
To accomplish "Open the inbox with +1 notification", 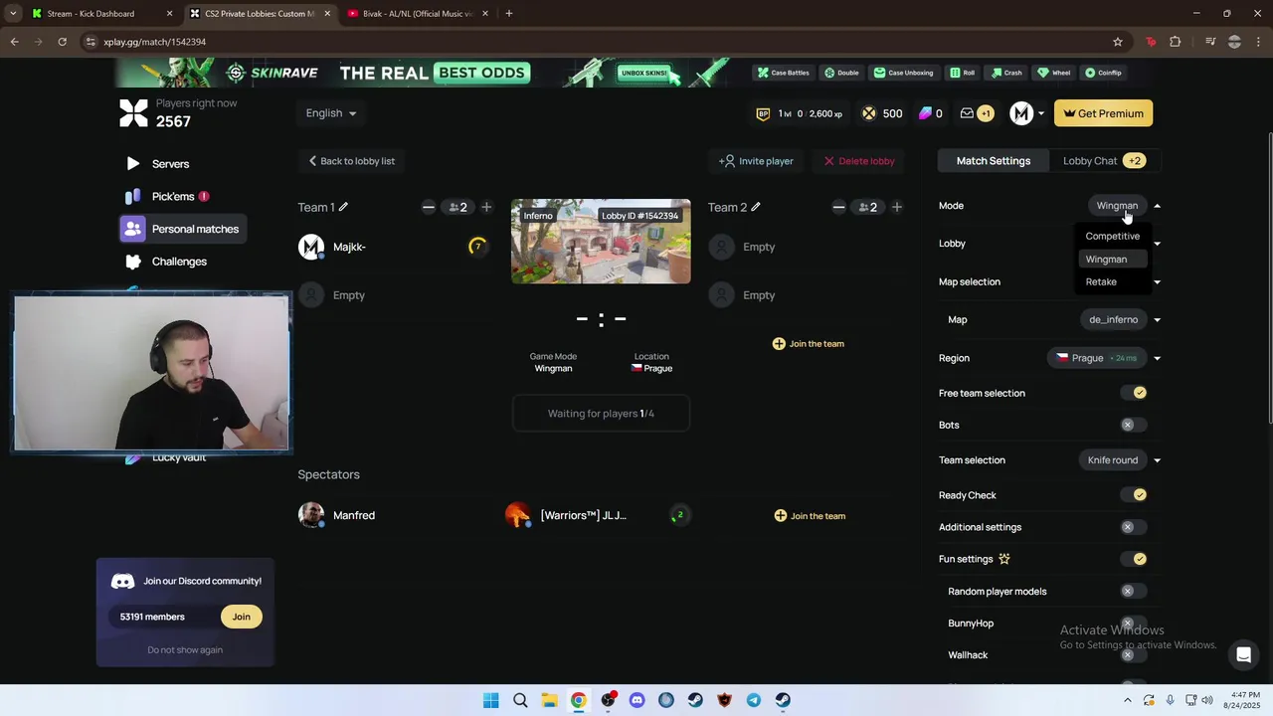I will click(976, 113).
